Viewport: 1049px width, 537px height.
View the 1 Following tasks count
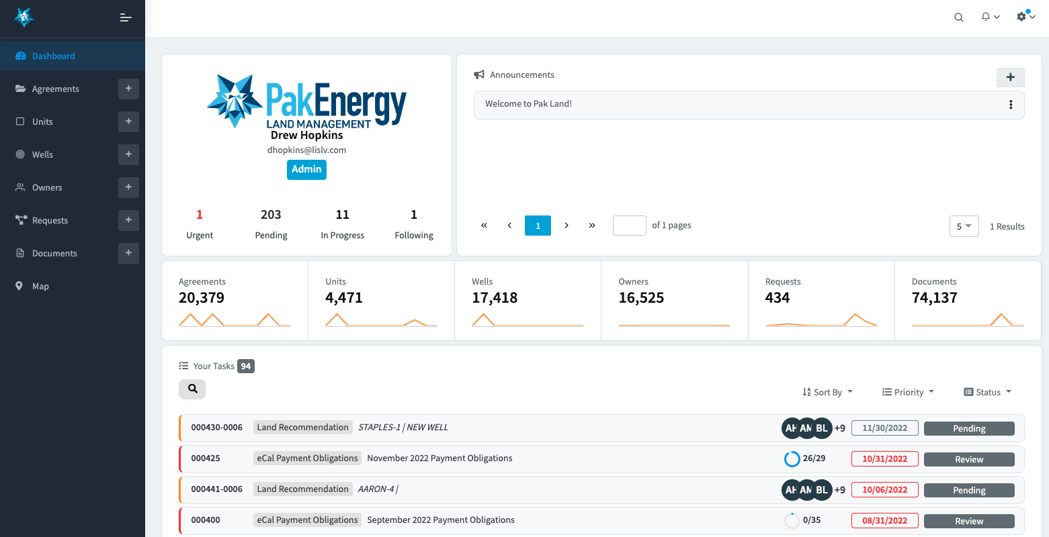(x=414, y=224)
